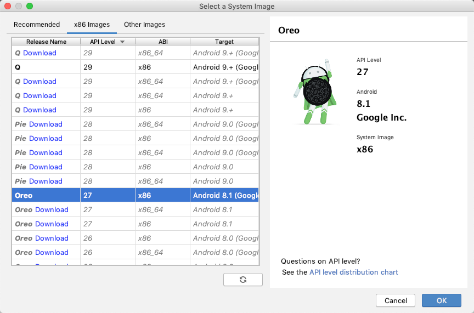Image resolution: width=474 pixels, height=313 pixels.
Task: Click the 'Oreo' heading in details panel
Action: tap(289, 30)
